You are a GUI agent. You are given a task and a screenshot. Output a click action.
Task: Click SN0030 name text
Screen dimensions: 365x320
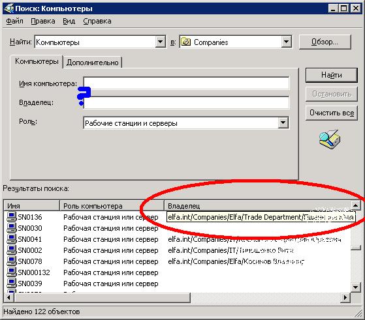pos(30,228)
